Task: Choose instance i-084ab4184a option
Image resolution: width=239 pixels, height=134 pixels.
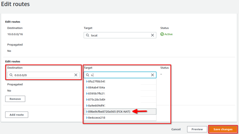Action: 120,87
